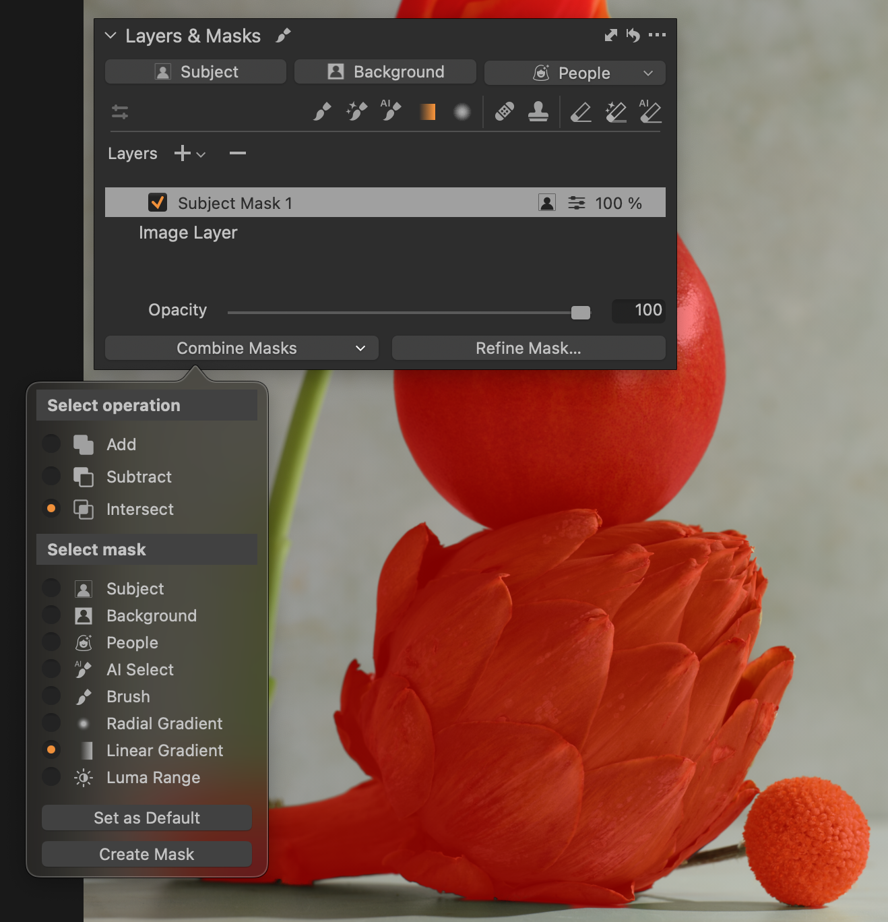Viewport: 888px width, 922px height.
Task: Select the Erase Mask tool
Action: pyautogui.click(x=581, y=112)
